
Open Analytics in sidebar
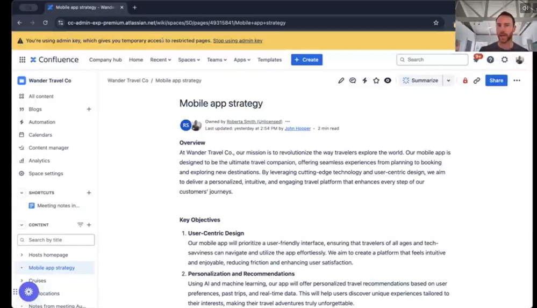click(x=39, y=160)
